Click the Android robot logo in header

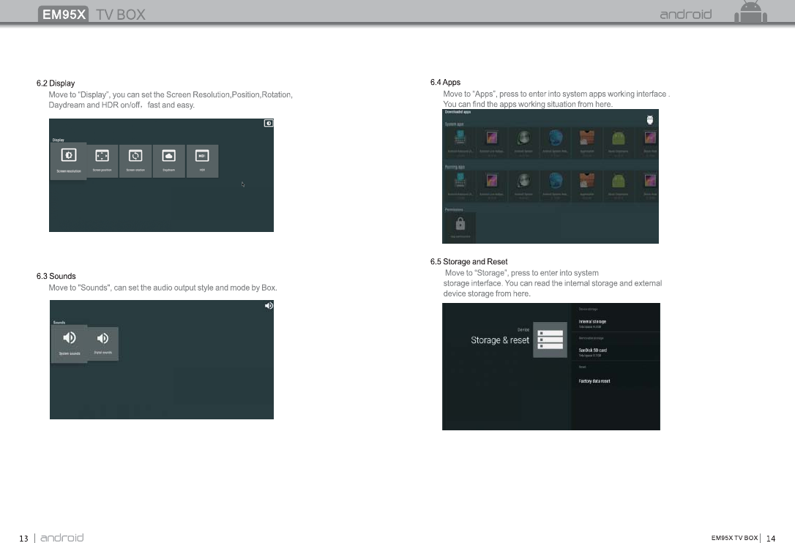(x=750, y=12)
